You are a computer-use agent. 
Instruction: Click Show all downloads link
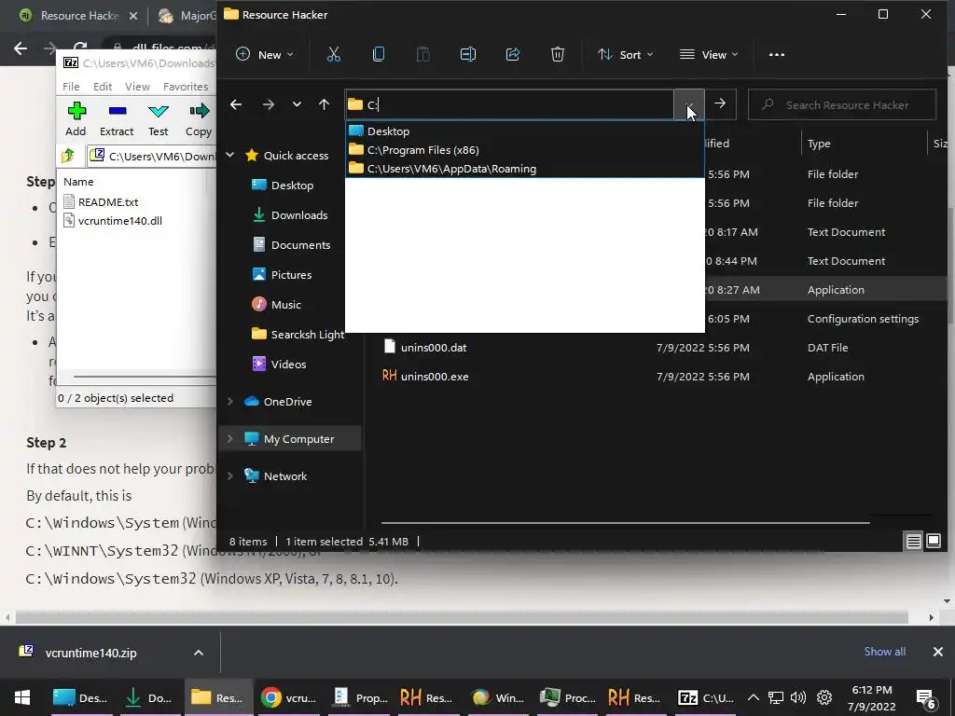coord(884,652)
